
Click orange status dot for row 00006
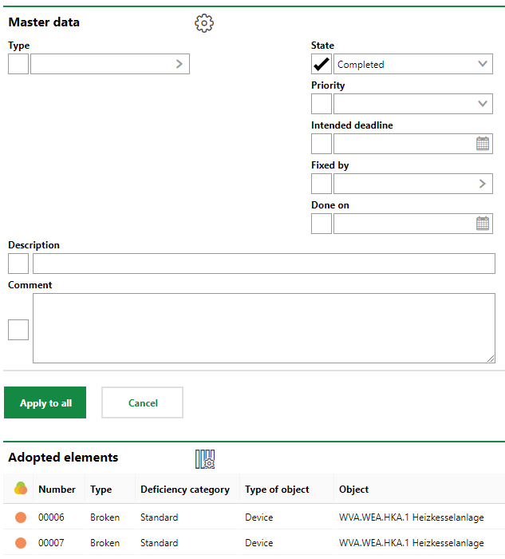[x=21, y=517]
